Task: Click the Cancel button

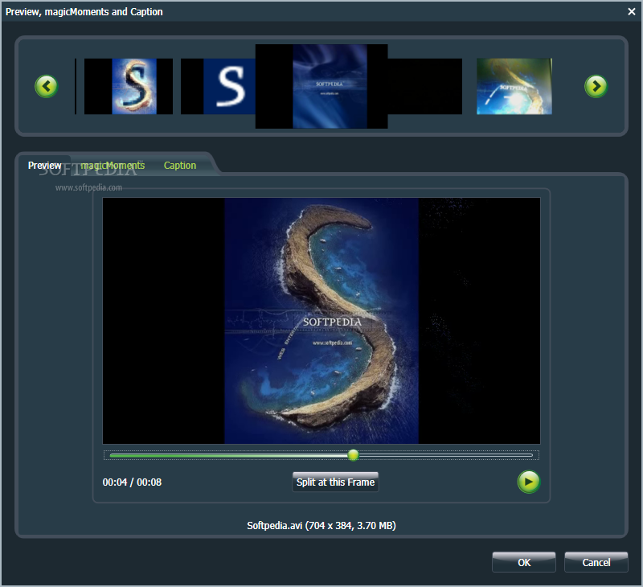Action: pos(596,562)
